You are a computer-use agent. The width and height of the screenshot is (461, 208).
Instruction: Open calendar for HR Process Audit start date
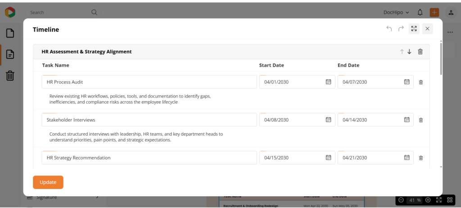pos(328,82)
